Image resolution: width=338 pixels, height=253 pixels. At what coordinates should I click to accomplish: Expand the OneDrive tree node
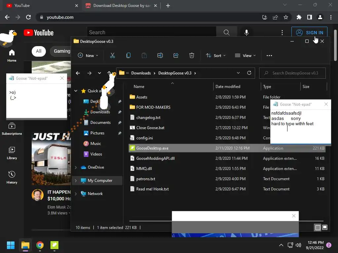76,167
